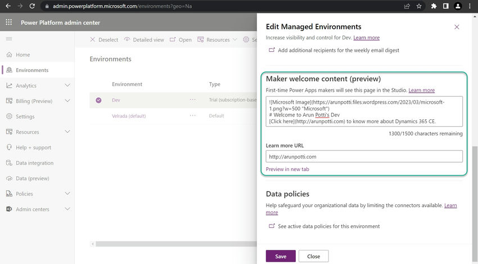The height and width of the screenshot is (264, 478).
Task: Open Settings gear in sidebar
Action: [x=10, y=117]
